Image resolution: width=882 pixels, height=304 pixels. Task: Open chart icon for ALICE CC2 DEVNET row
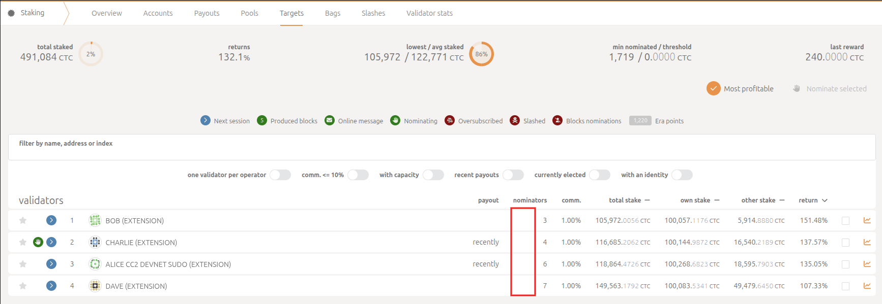pyautogui.click(x=867, y=264)
